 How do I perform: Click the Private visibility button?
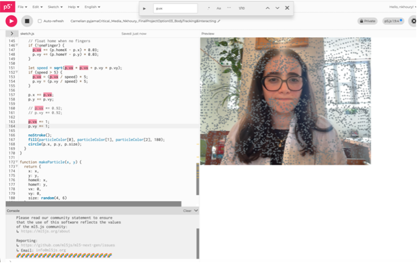pyautogui.click(x=368, y=21)
